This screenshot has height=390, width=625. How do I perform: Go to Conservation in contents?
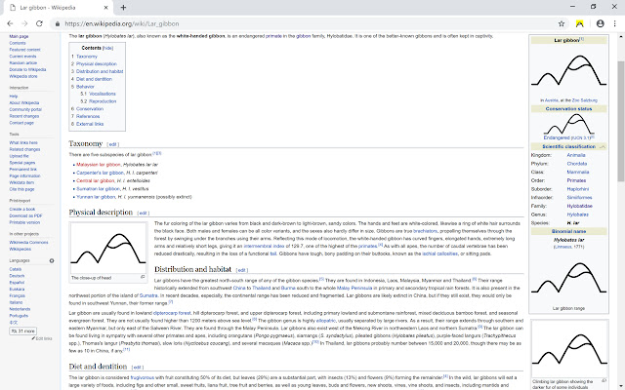tap(90, 109)
